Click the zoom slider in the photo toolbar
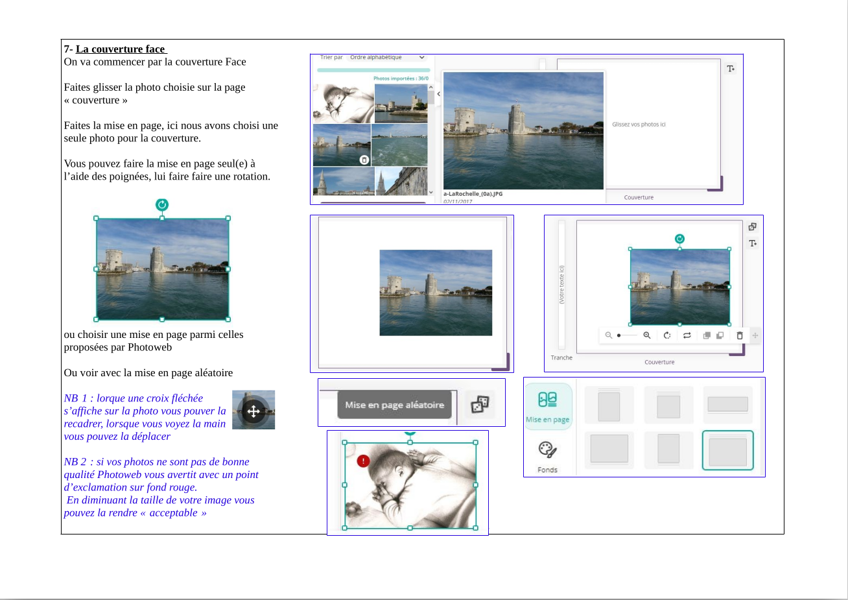The width and height of the screenshot is (848, 600). [627, 335]
